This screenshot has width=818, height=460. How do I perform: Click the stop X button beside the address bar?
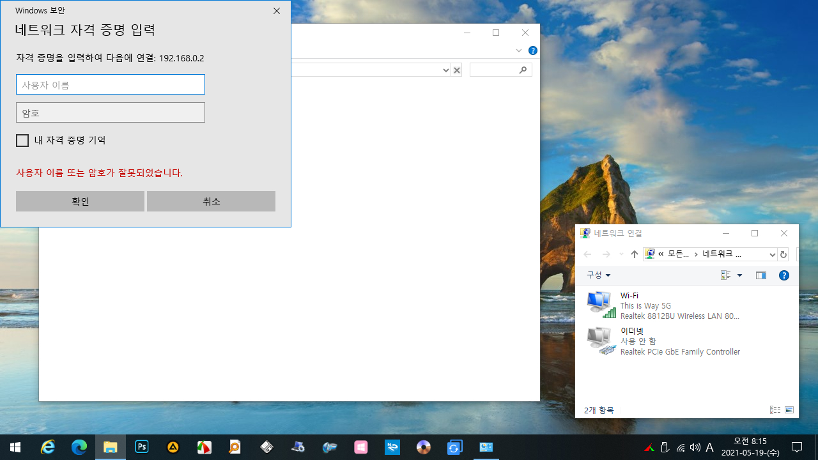coord(457,70)
